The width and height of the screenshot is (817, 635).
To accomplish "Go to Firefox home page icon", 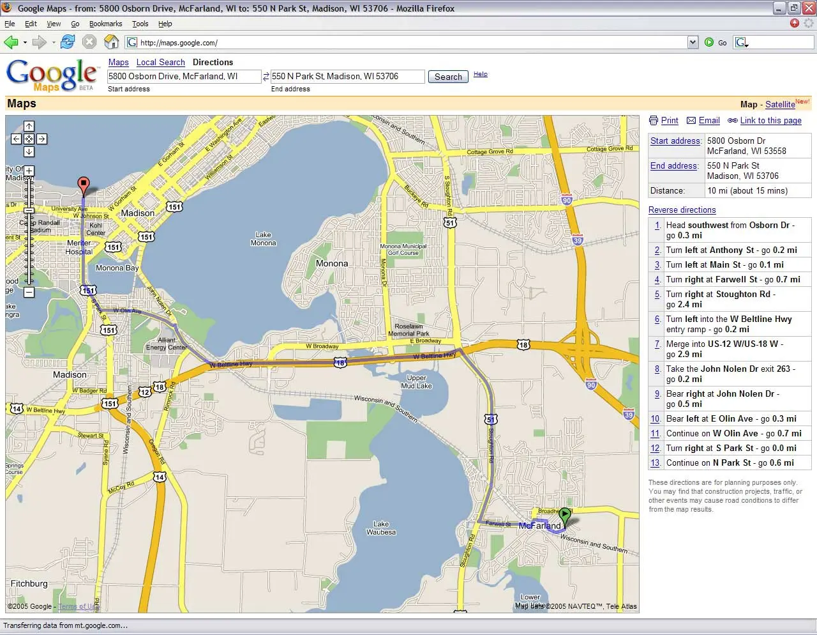I will 112,42.
